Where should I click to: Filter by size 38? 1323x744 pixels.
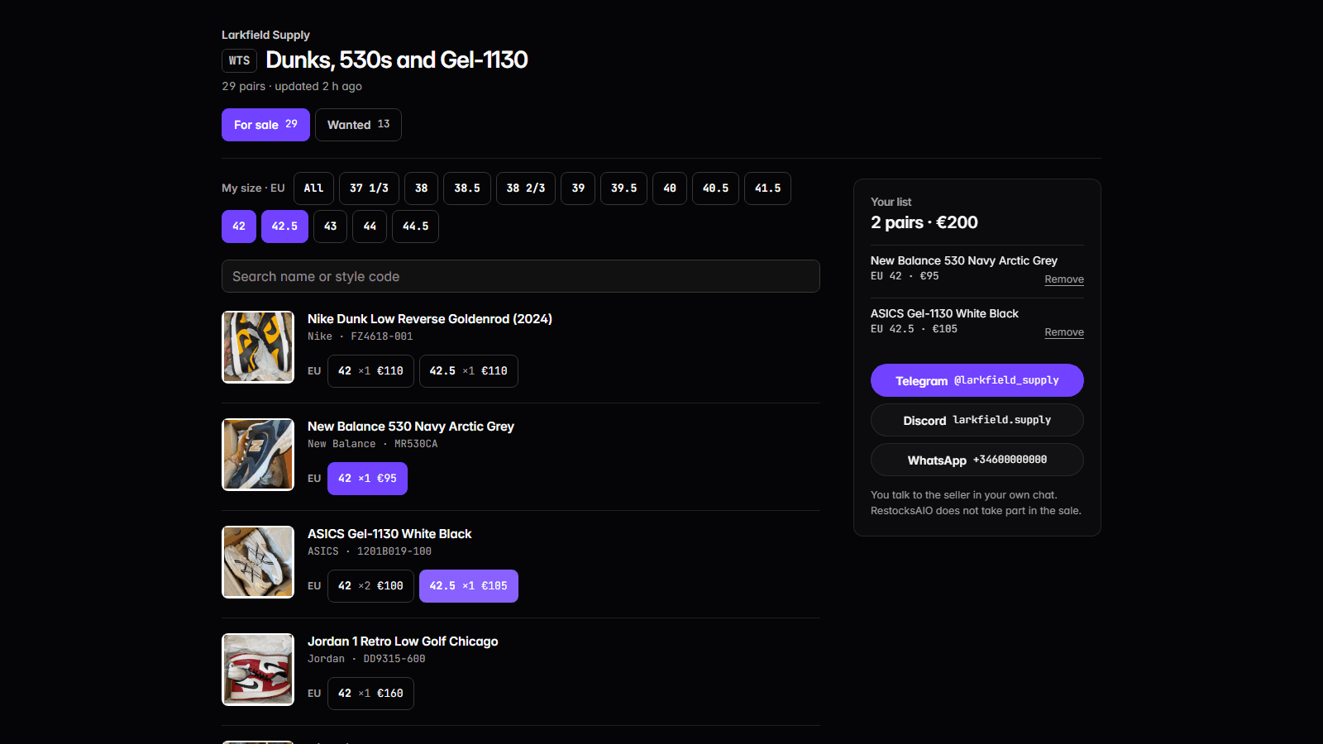coord(421,188)
